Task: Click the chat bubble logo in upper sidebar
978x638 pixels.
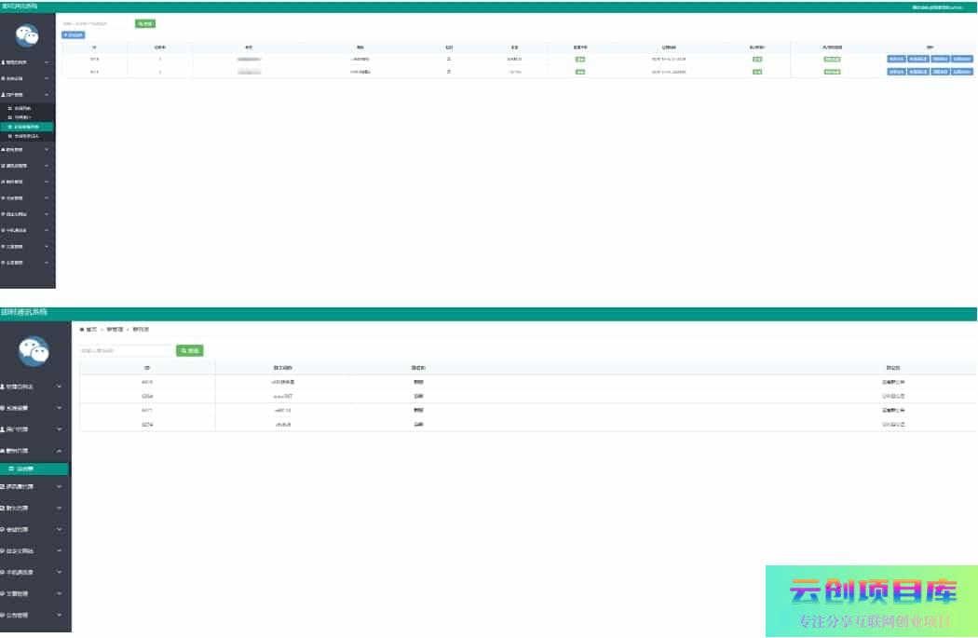Action: coord(27,35)
